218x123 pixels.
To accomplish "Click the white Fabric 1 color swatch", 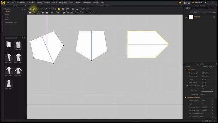I will pos(191,17).
